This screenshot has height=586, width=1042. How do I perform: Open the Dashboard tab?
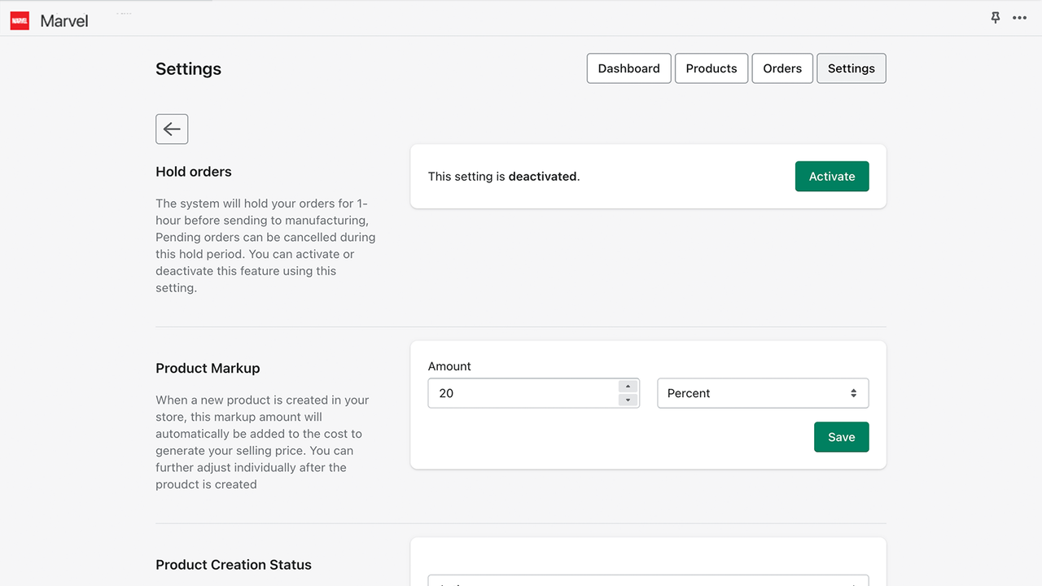(629, 68)
